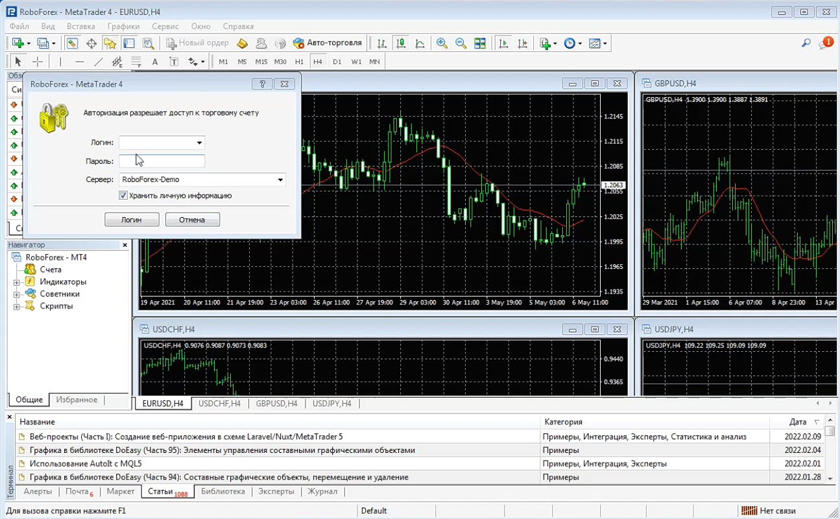The image size is (840, 519).
Task: Click the zoom in magnifier icon
Action: 442,43
